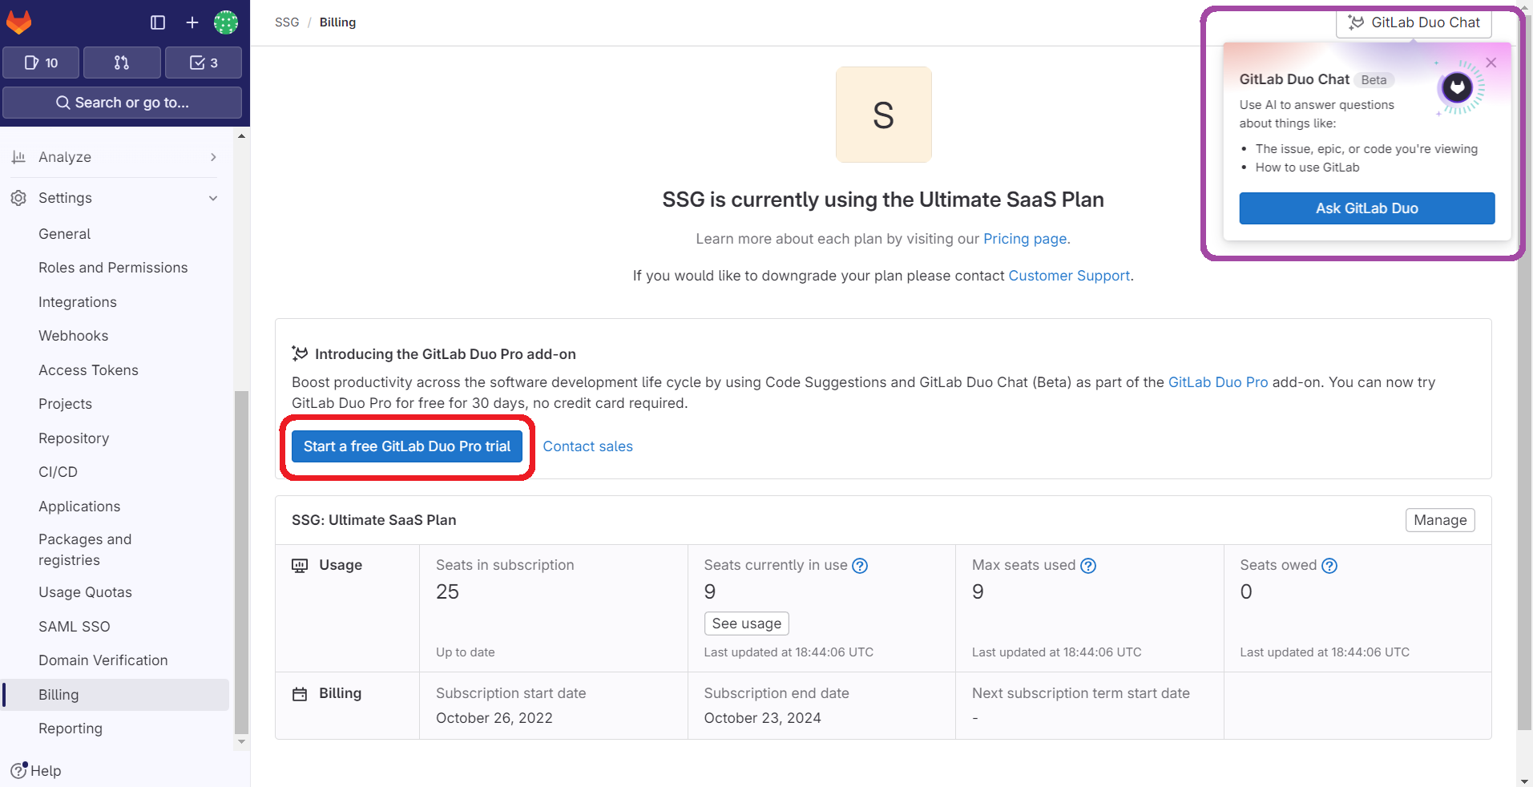The image size is (1533, 787).
Task: Expand the Analyze sidebar section
Action: [x=212, y=157]
